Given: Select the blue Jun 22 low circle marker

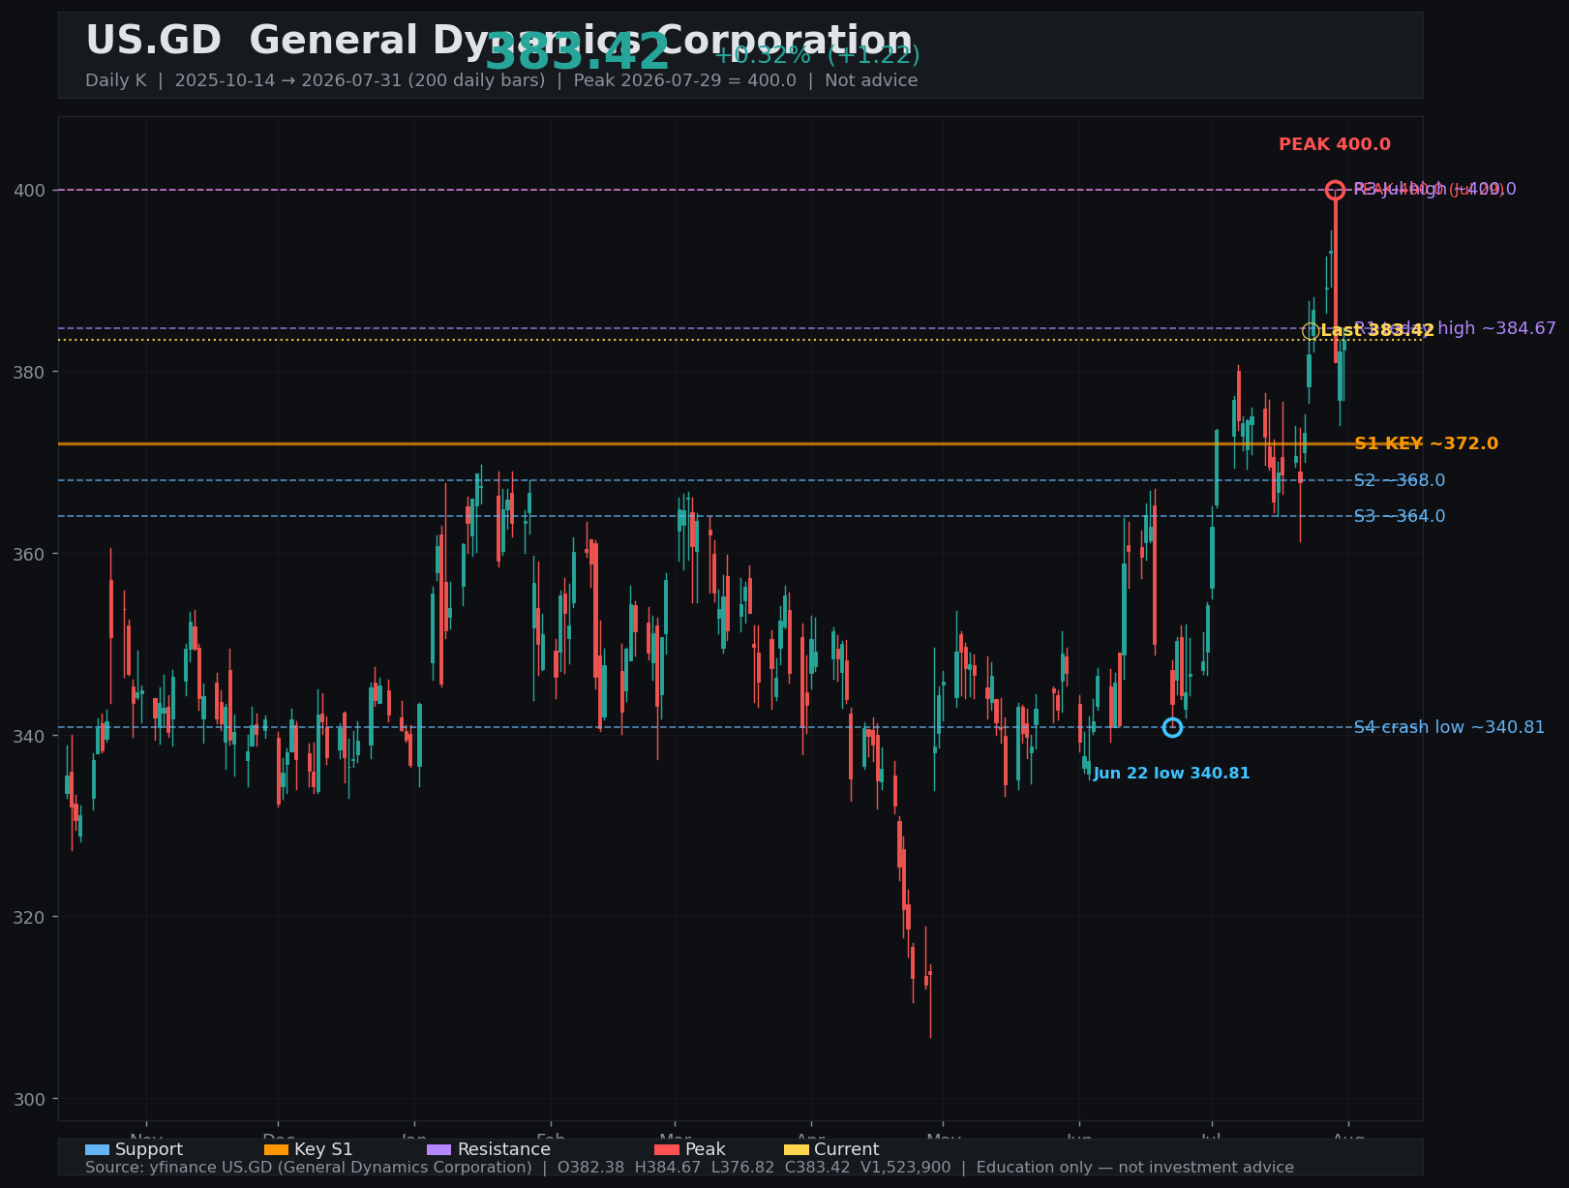Looking at the screenshot, I should click(x=1172, y=727).
